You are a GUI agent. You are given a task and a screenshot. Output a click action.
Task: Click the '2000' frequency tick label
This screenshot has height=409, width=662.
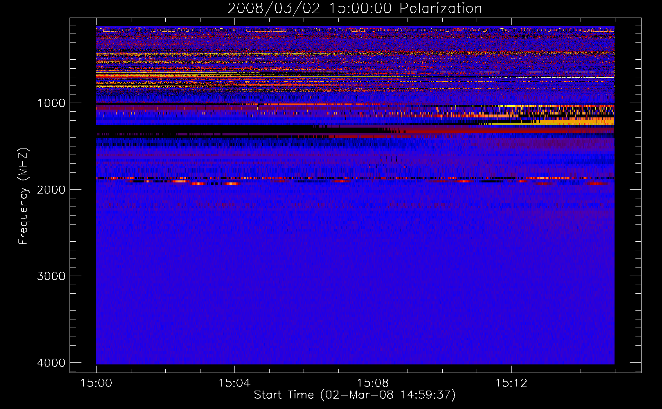coord(52,190)
